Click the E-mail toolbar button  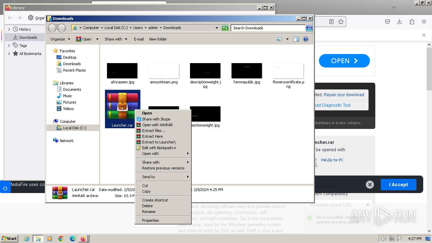point(139,39)
